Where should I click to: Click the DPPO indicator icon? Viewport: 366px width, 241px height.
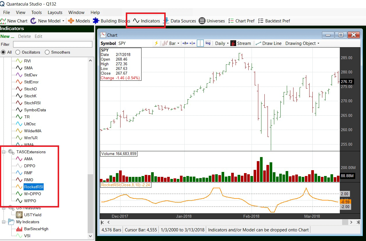[x=19, y=166]
